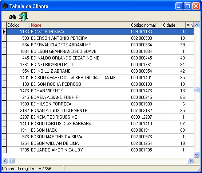Click the vertical scrollbar down arrow
This screenshot has width=202, height=173.
[x=197, y=154]
